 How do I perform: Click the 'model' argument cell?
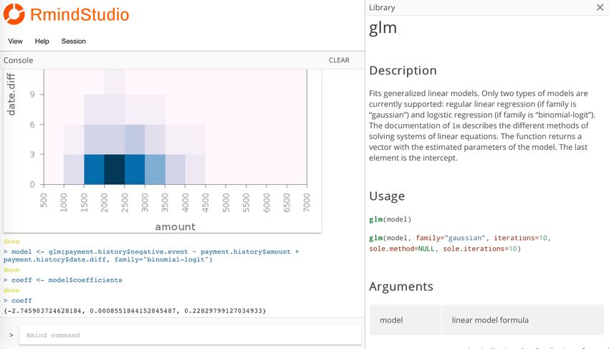tap(406, 320)
